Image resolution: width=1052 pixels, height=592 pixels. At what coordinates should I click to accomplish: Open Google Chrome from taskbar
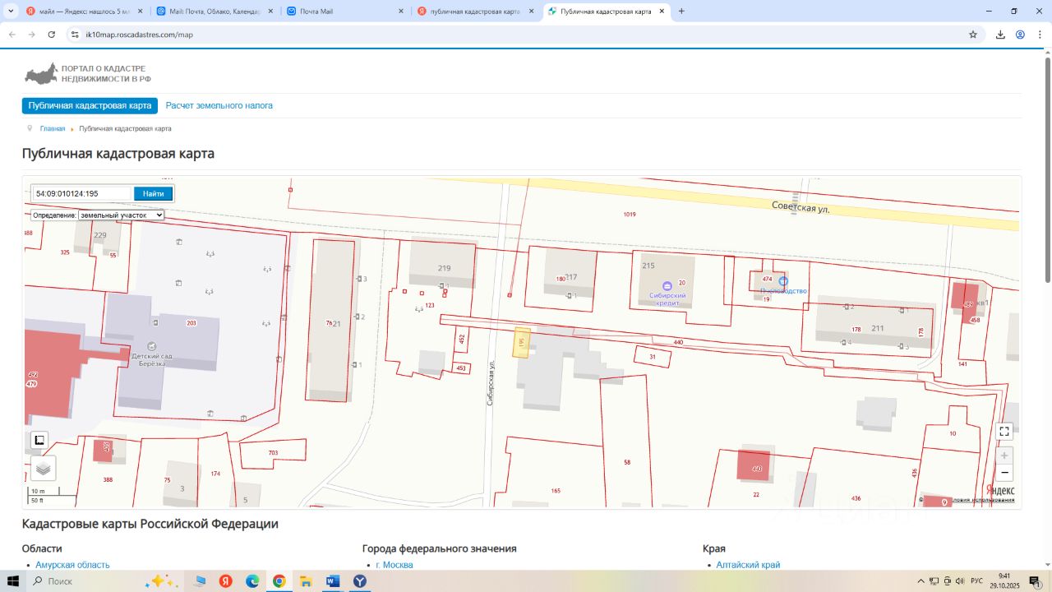279,581
